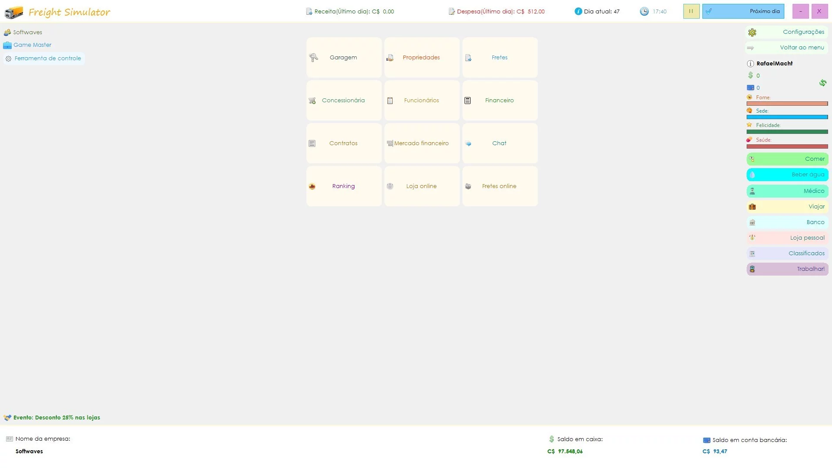Click the Ranking trophy icon
832x468 pixels.
pyautogui.click(x=312, y=186)
